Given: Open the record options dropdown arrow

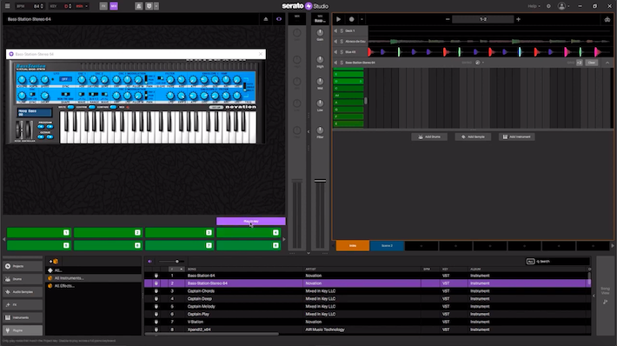Looking at the screenshot, I should click(362, 19).
